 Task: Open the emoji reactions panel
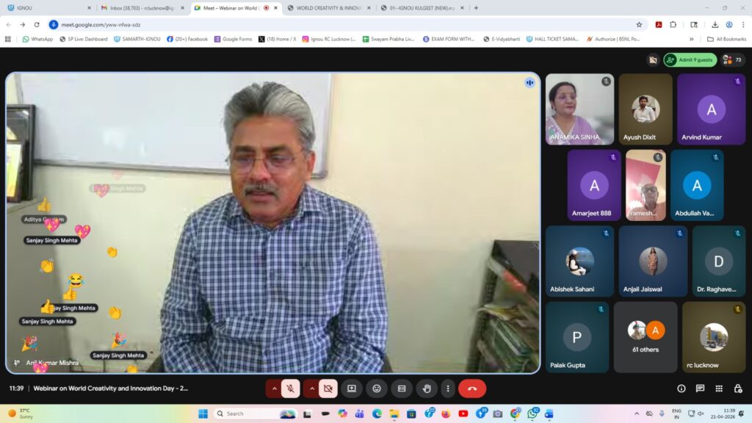(x=377, y=388)
